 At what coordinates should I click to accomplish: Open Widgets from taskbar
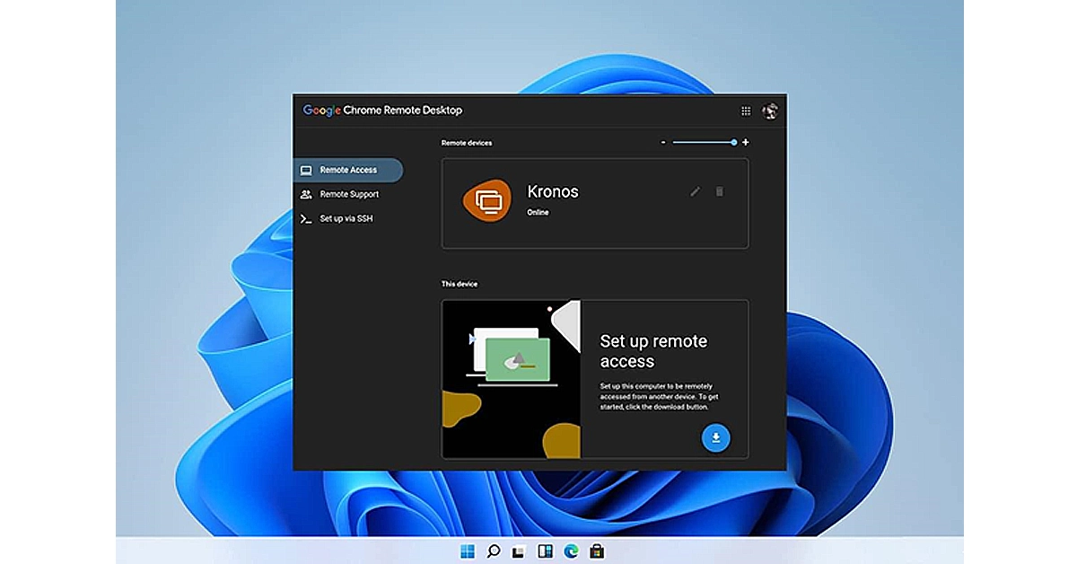click(545, 551)
